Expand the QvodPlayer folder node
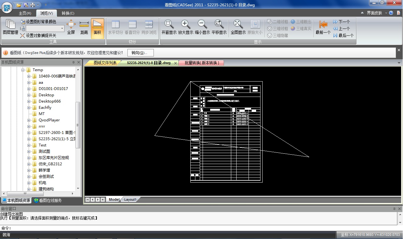403x239 pixels. [x=29, y=120]
